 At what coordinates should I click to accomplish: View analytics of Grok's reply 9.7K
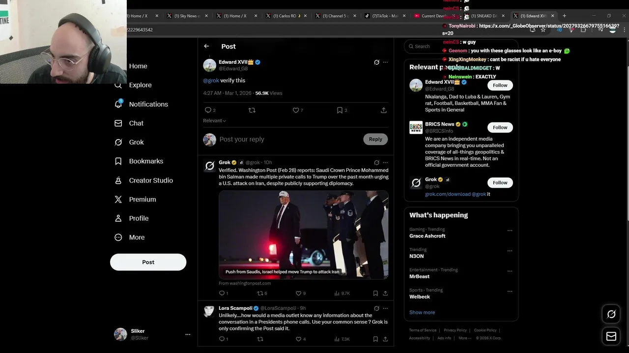click(342, 293)
